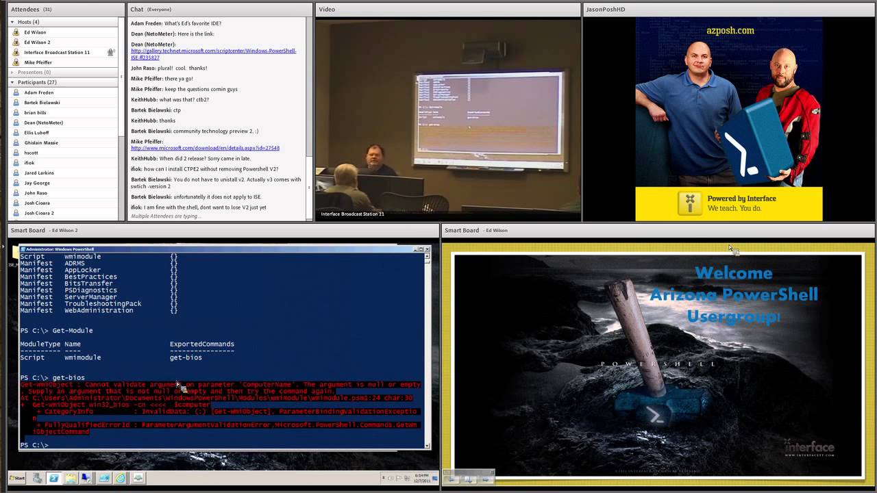Click participant icon beside Bartek Bielawski
The image size is (877, 493).
click(16, 103)
